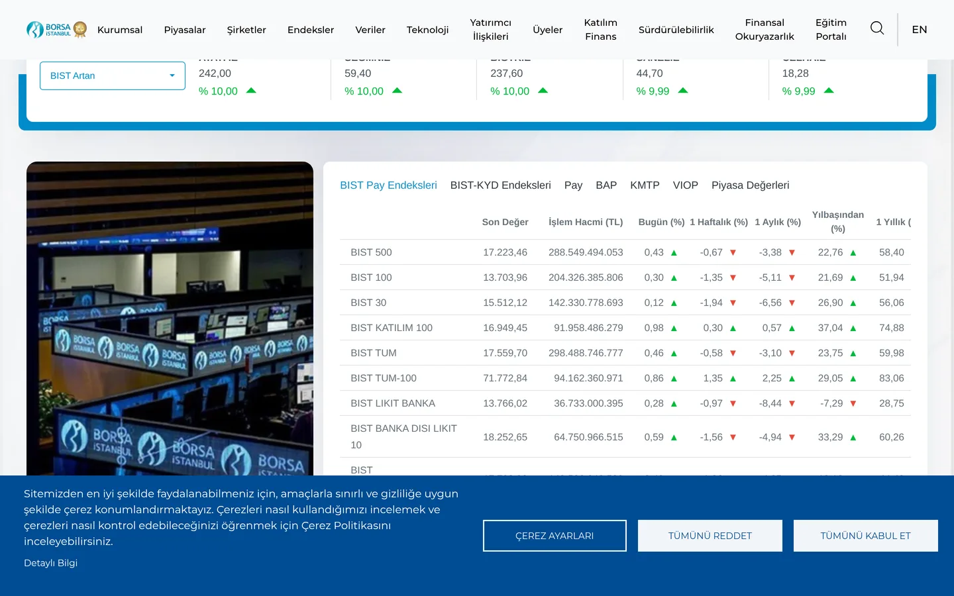
Task: Open the Yatırımcı İlişkileri menu
Action: click(491, 30)
